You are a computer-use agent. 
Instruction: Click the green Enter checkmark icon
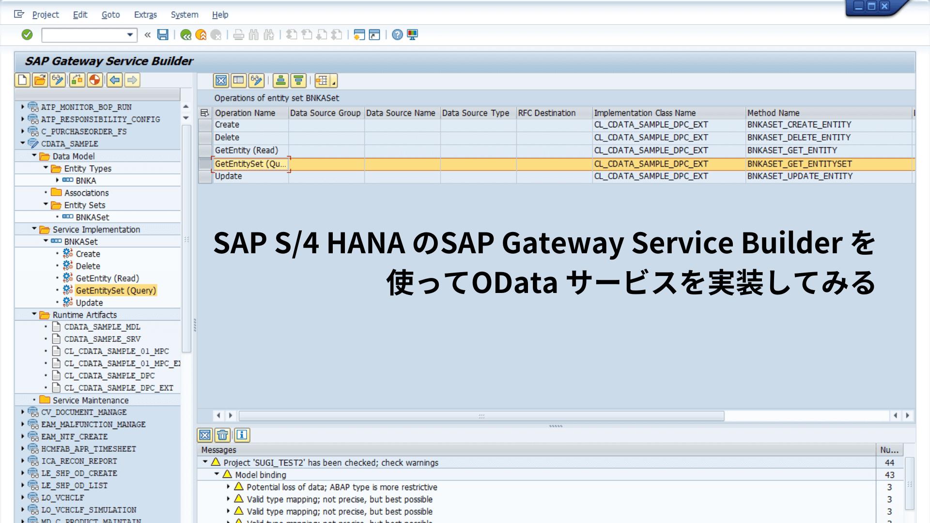click(x=27, y=34)
